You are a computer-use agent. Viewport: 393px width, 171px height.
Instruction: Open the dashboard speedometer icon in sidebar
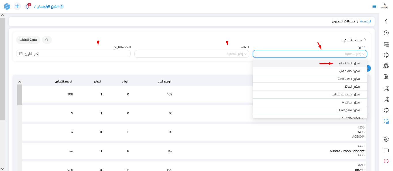click(x=386, y=32)
